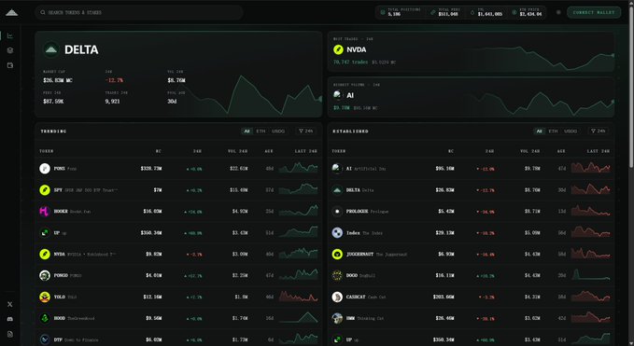Click the large DELTA logo in featured card
The height and width of the screenshot is (346, 634).
coord(51,49)
